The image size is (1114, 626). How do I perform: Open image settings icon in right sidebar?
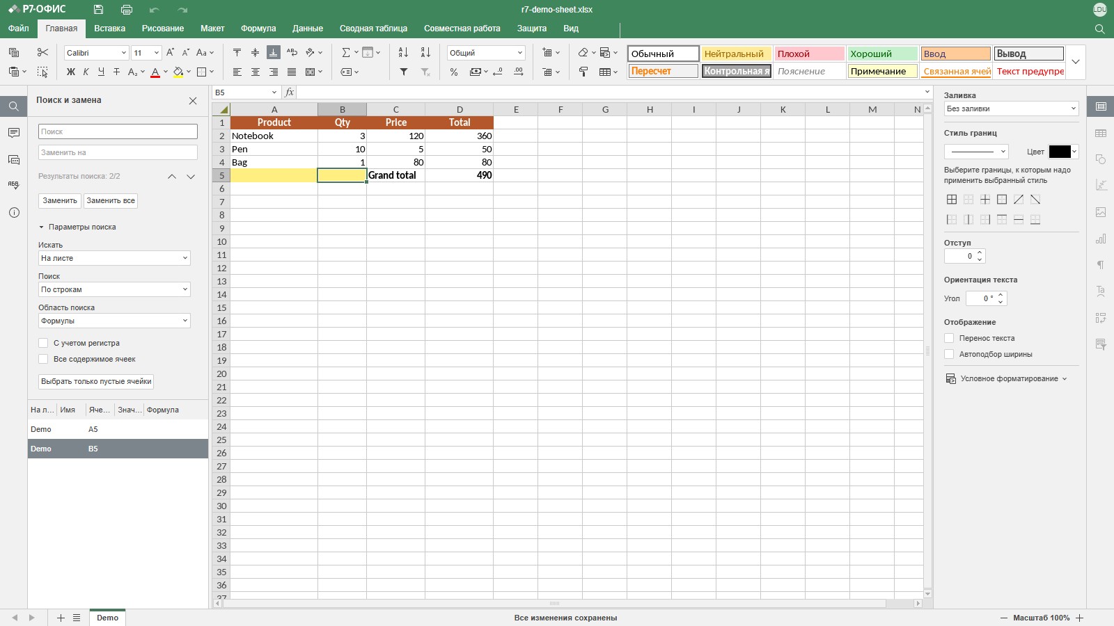click(x=1101, y=212)
